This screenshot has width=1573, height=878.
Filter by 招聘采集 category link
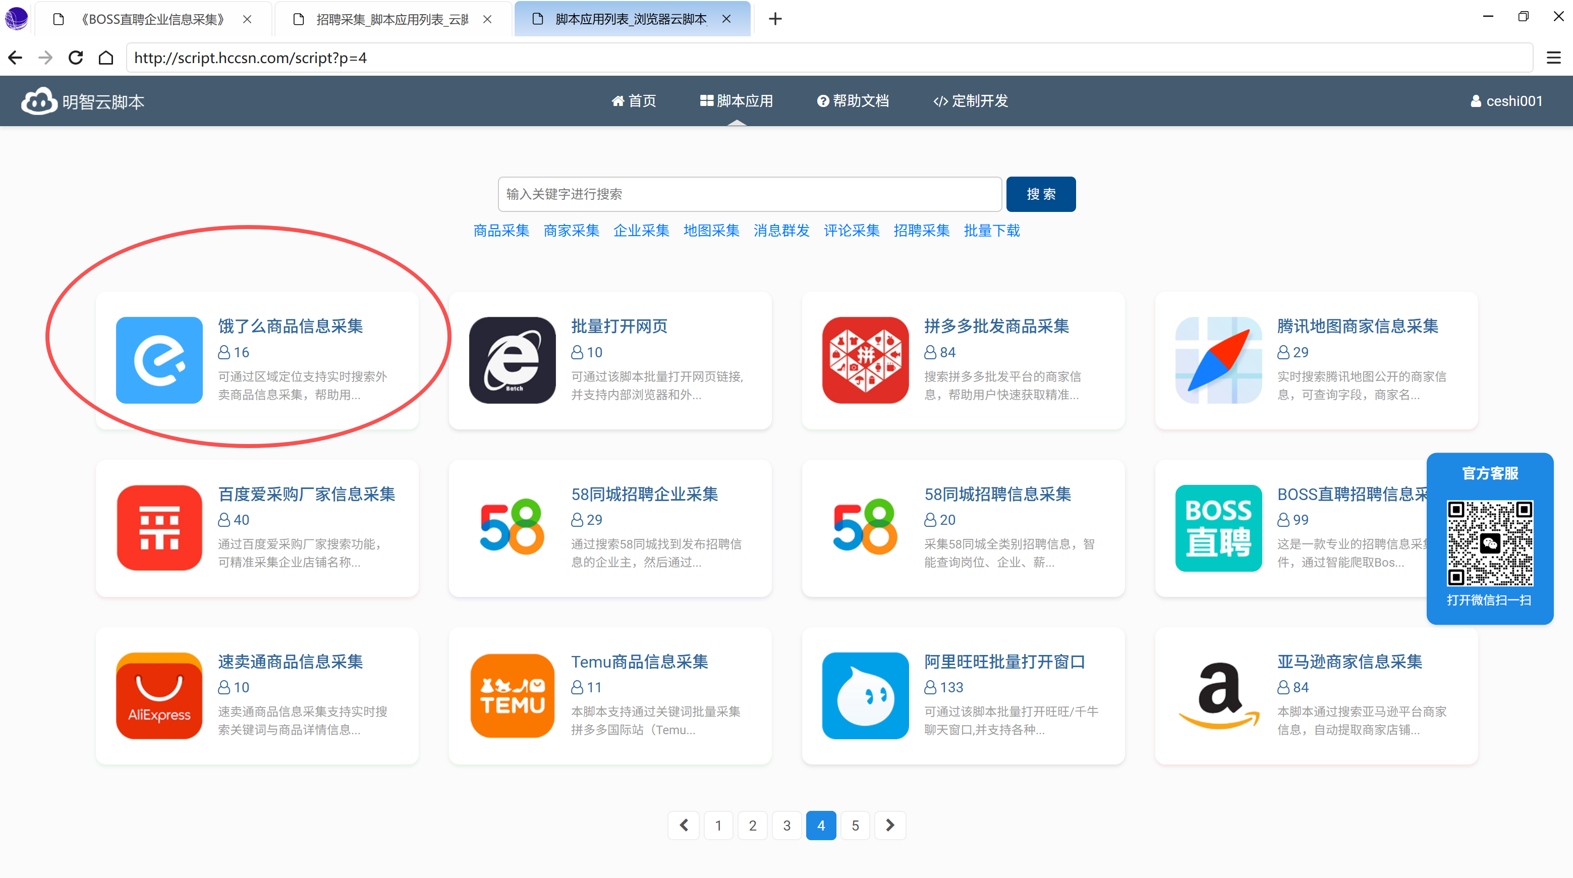[x=921, y=230]
